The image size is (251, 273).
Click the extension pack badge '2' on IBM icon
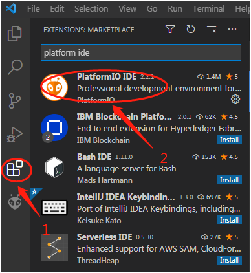tap(48, 137)
